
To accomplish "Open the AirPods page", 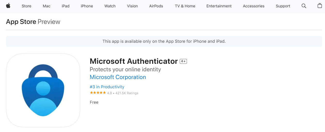I will click(156, 6).
